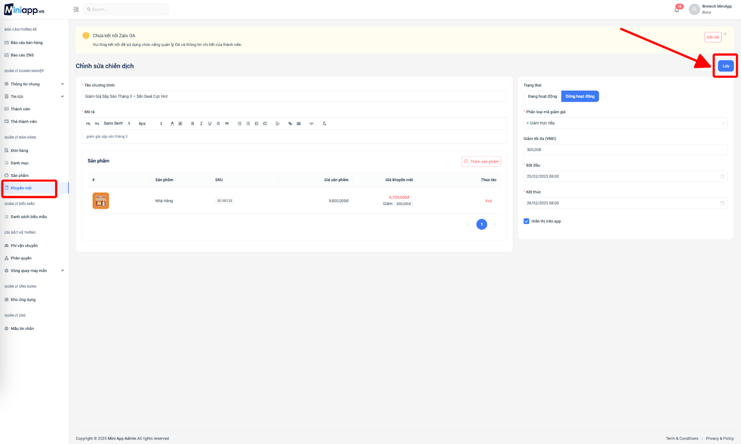Select the Đang hoạt động status
Viewport: 741px width, 444px height.
pyautogui.click(x=542, y=96)
